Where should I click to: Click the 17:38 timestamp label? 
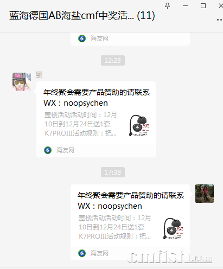(113, 172)
